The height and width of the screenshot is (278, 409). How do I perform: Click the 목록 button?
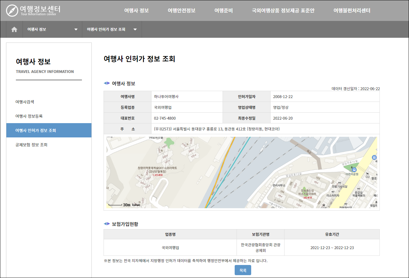[x=243, y=270]
